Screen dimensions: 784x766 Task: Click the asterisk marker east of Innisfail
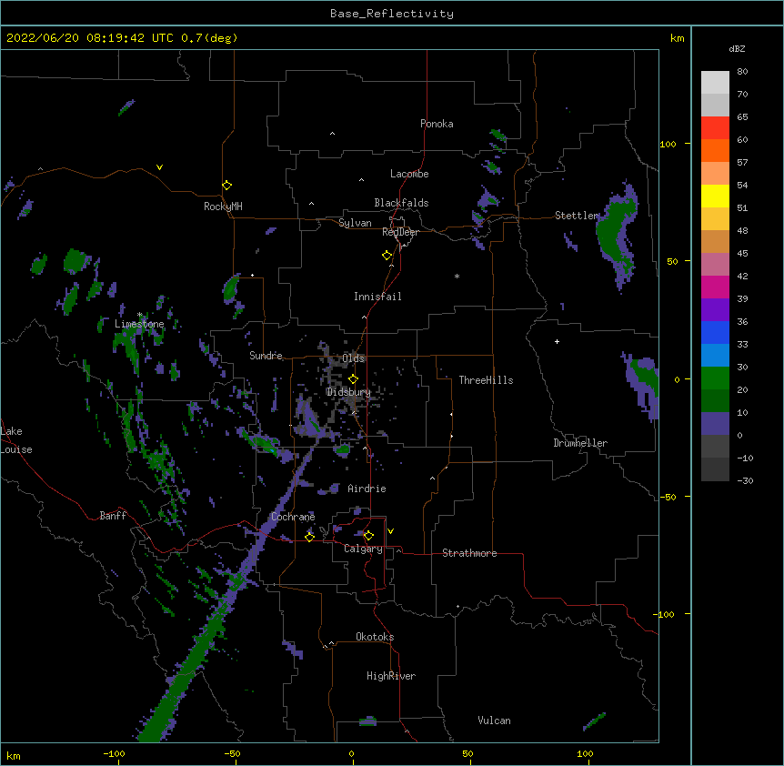pyautogui.click(x=457, y=277)
